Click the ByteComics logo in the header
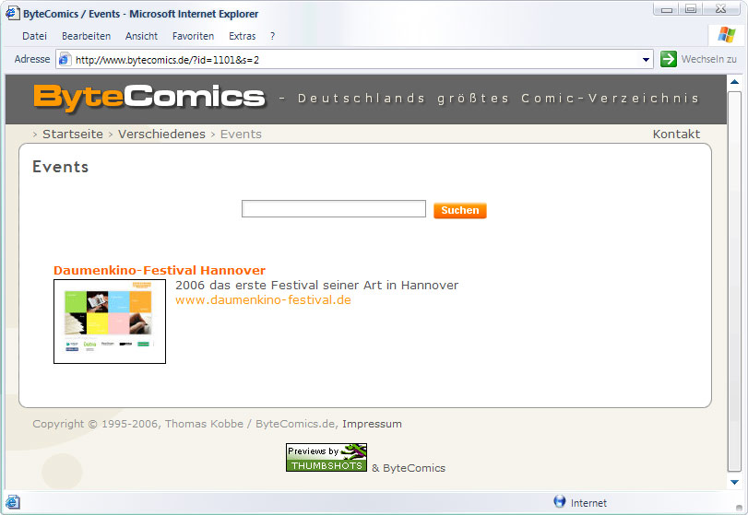Screen dimensions: 748x515 pyautogui.click(x=148, y=97)
